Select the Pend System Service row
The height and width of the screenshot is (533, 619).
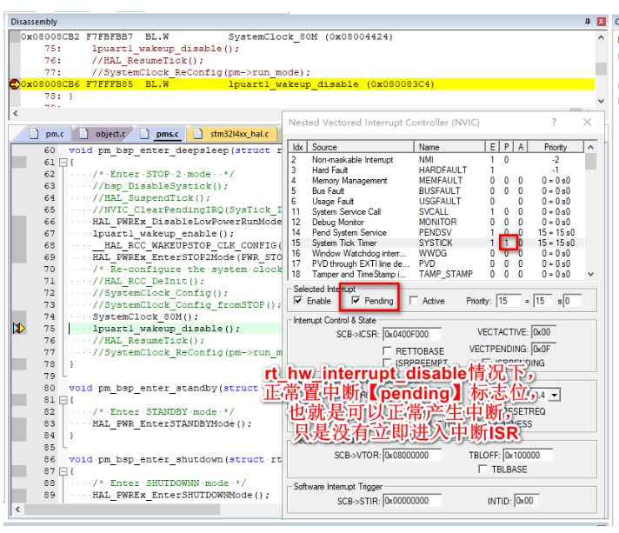(x=436, y=232)
